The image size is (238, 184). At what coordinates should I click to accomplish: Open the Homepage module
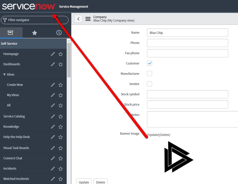coord(11,54)
